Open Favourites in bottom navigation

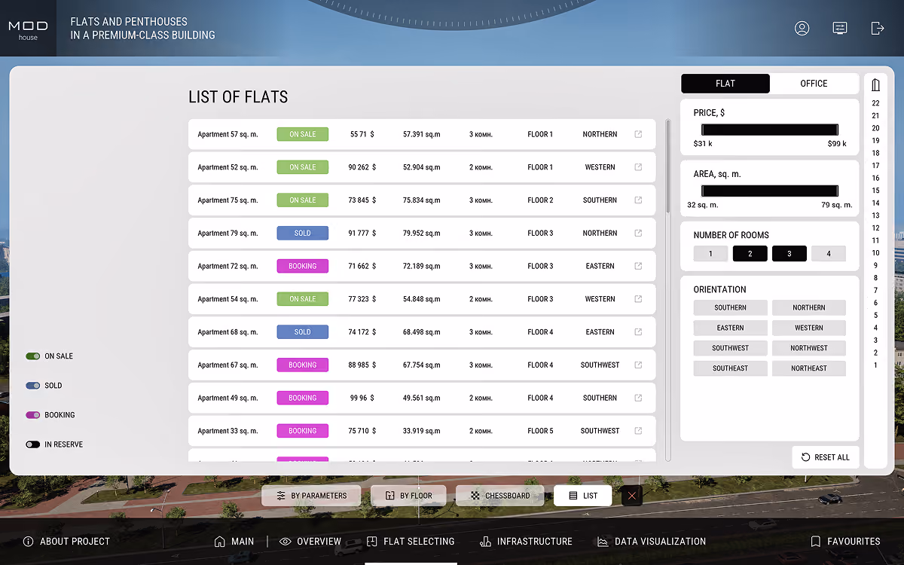tap(845, 542)
